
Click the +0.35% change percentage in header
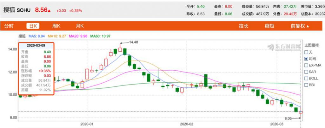76,10
